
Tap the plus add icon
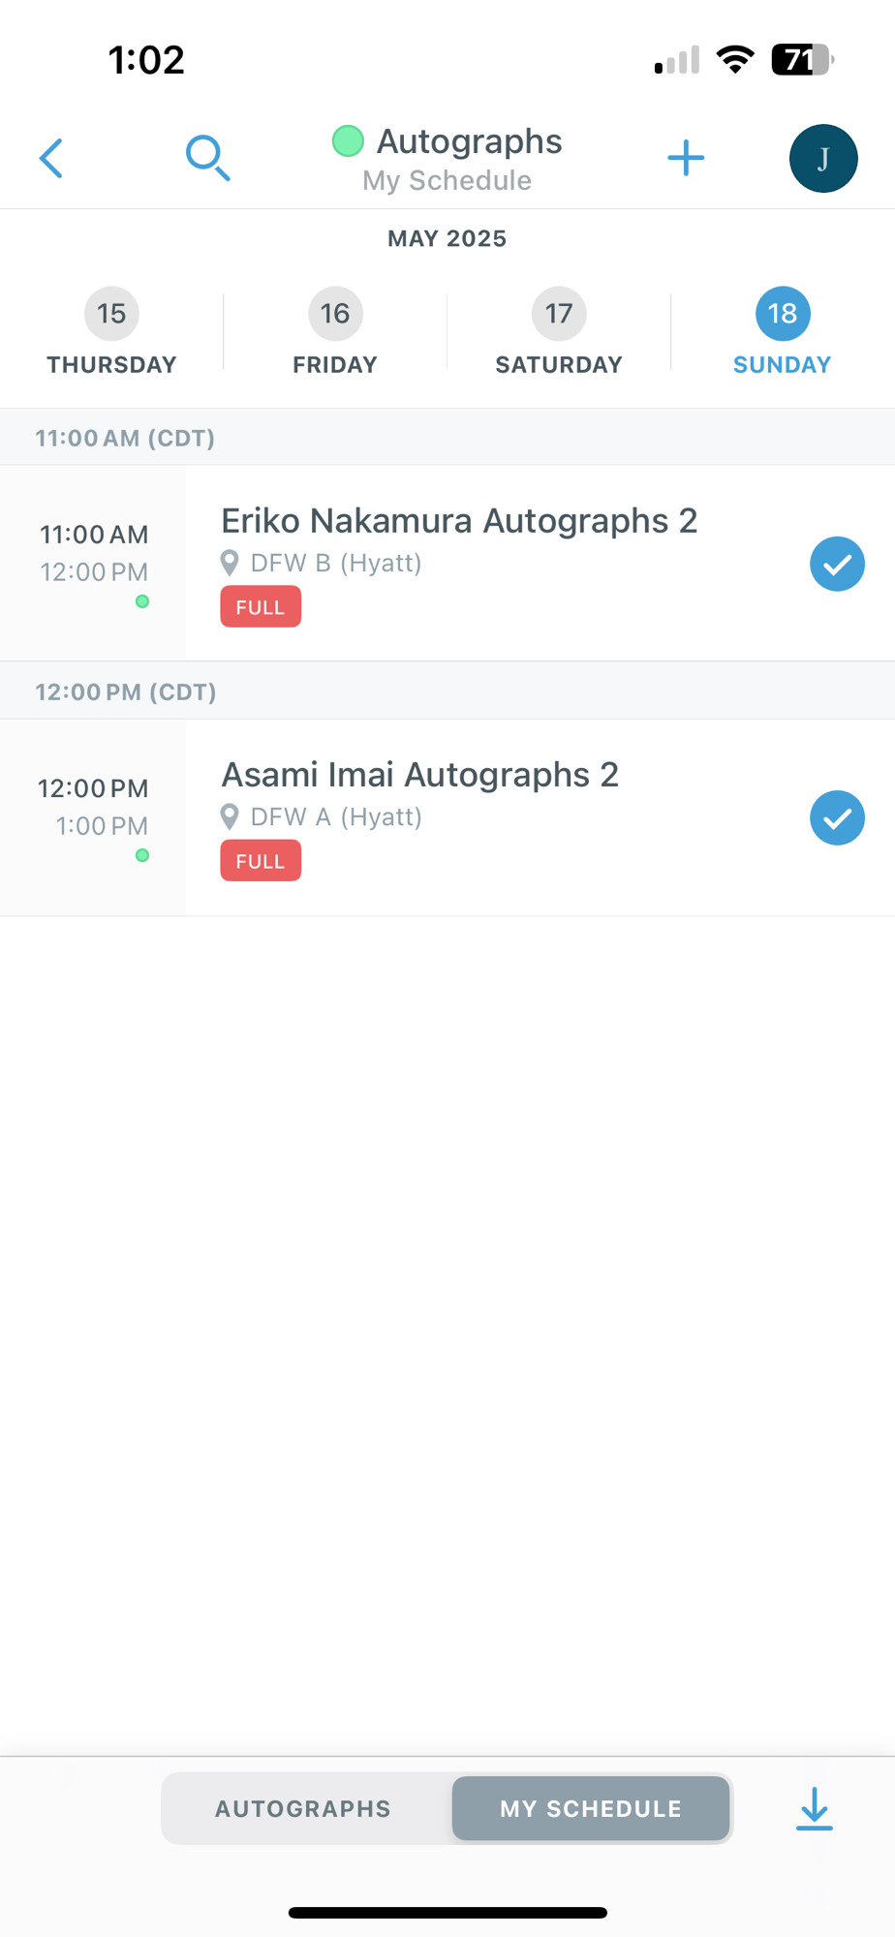pyautogui.click(x=686, y=158)
